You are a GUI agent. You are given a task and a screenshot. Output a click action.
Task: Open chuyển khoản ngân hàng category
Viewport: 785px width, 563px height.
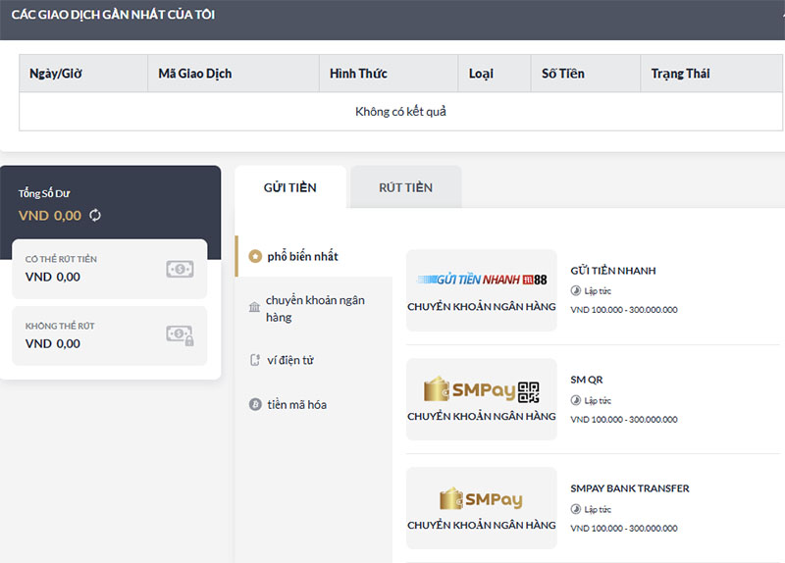click(314, 309)
